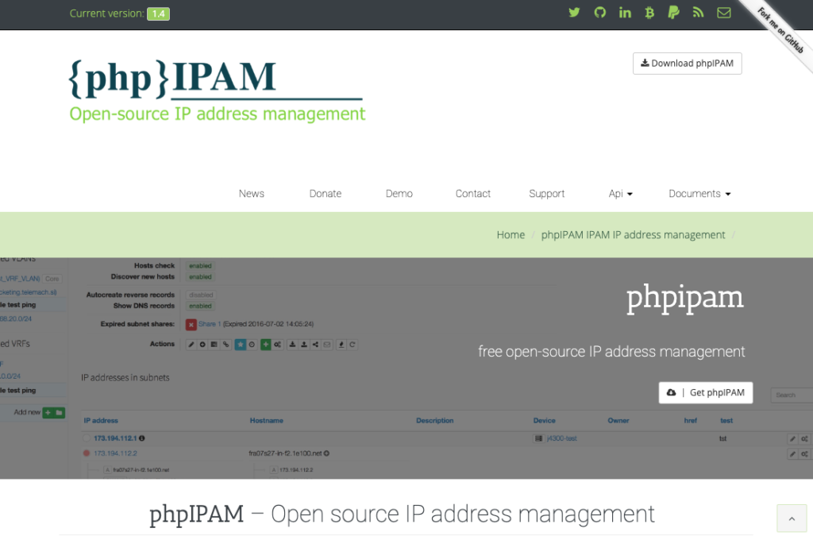
Task: Click the red X next to Share 1
Action: pos(191,325)
